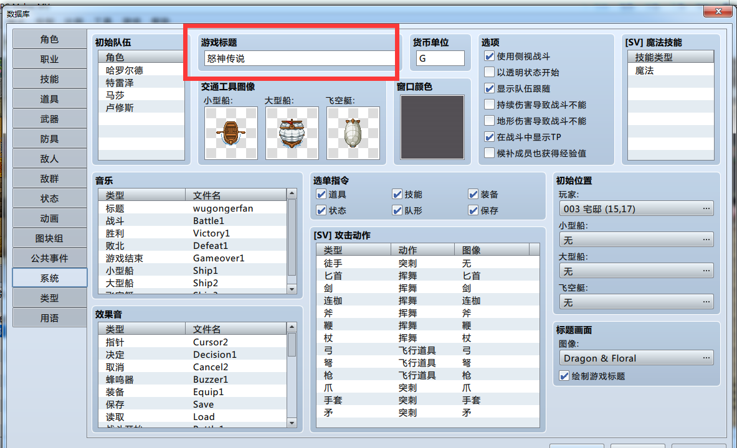Open 飞空艇 initial position selector

tap(636, 302)
